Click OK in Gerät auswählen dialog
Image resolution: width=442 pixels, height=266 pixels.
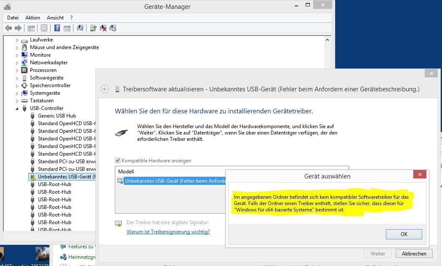pyautogui.click(x=404, y=234)
